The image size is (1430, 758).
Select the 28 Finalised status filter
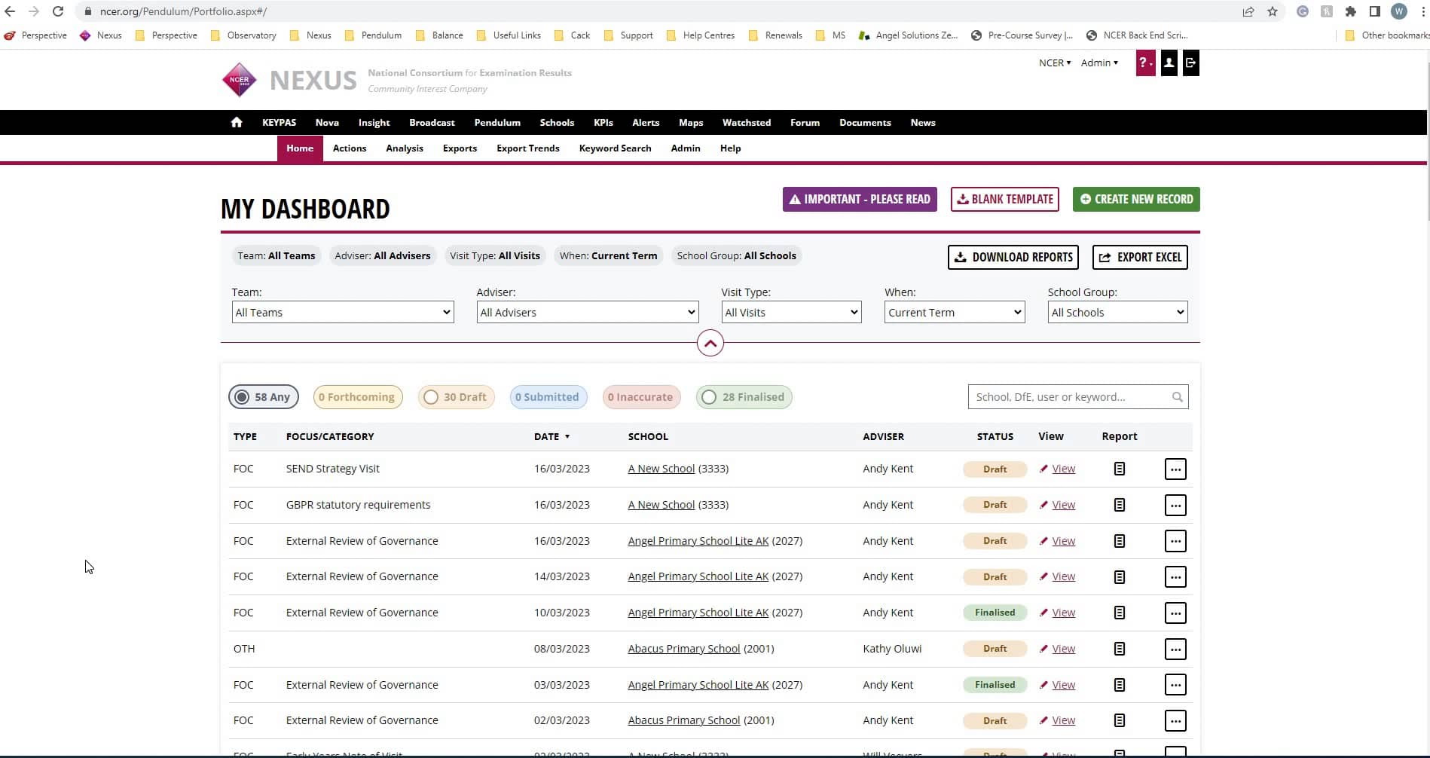[x=744, y=397]
